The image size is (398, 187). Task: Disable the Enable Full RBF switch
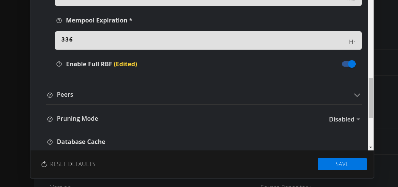coord(349,64)
